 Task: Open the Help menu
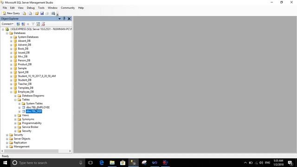(81, 8)
